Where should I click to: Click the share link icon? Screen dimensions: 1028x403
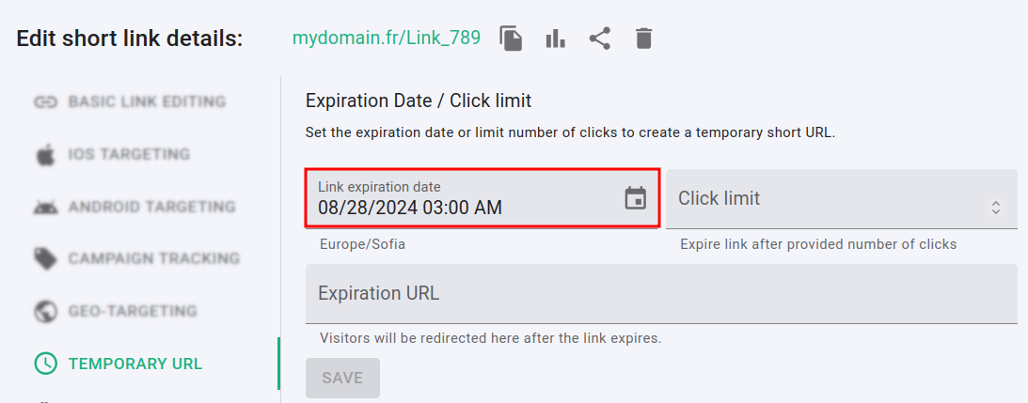click(599, 39)
